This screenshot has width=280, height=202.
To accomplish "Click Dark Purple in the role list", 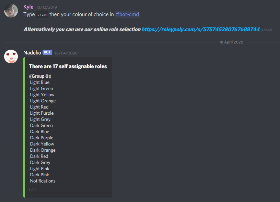I will pos(42,138).
